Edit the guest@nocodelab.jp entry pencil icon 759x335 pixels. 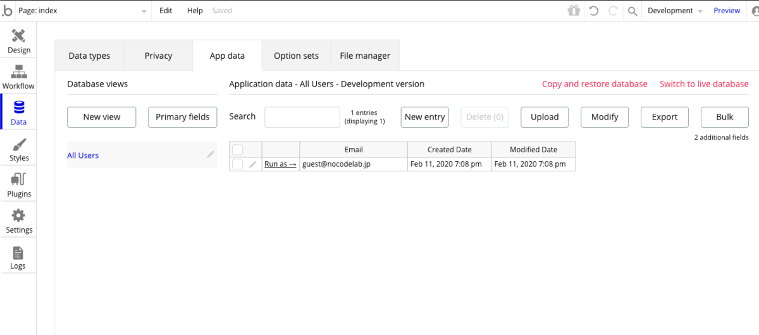point(253,164)
